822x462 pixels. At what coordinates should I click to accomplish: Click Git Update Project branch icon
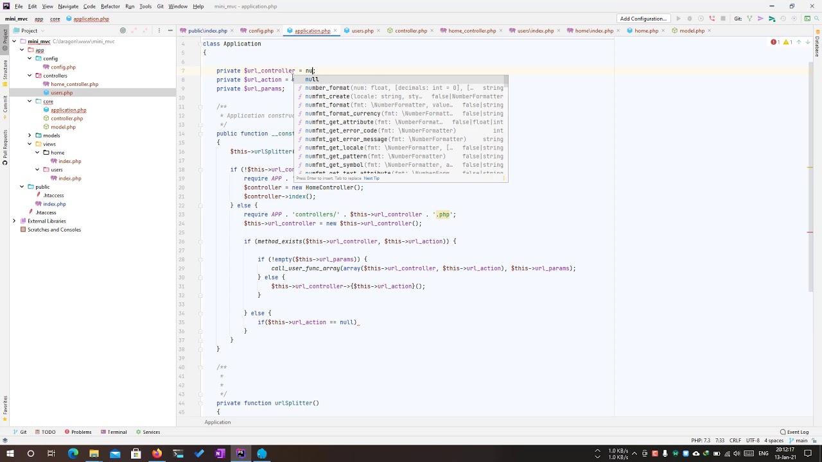(x=749, y=19)
